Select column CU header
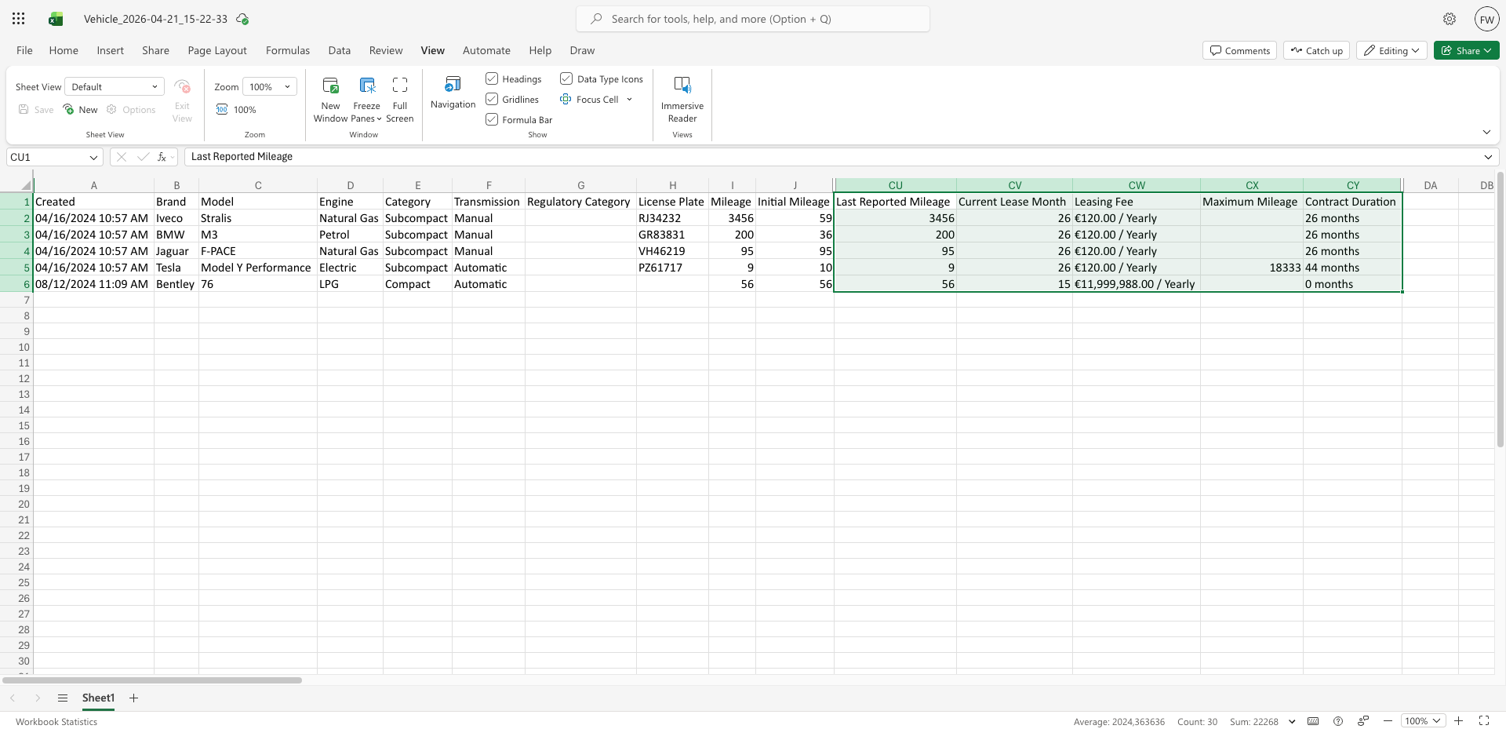The width and height of the screenshot is (1506, 729). (x=895, y=185)
